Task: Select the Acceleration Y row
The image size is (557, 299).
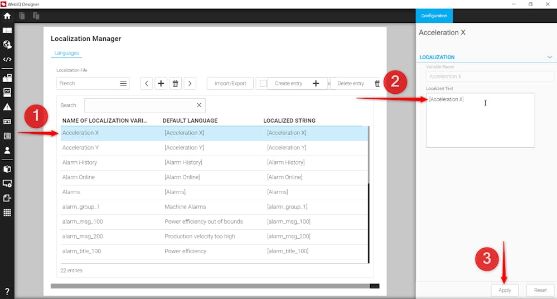Action: coord(214,147)
